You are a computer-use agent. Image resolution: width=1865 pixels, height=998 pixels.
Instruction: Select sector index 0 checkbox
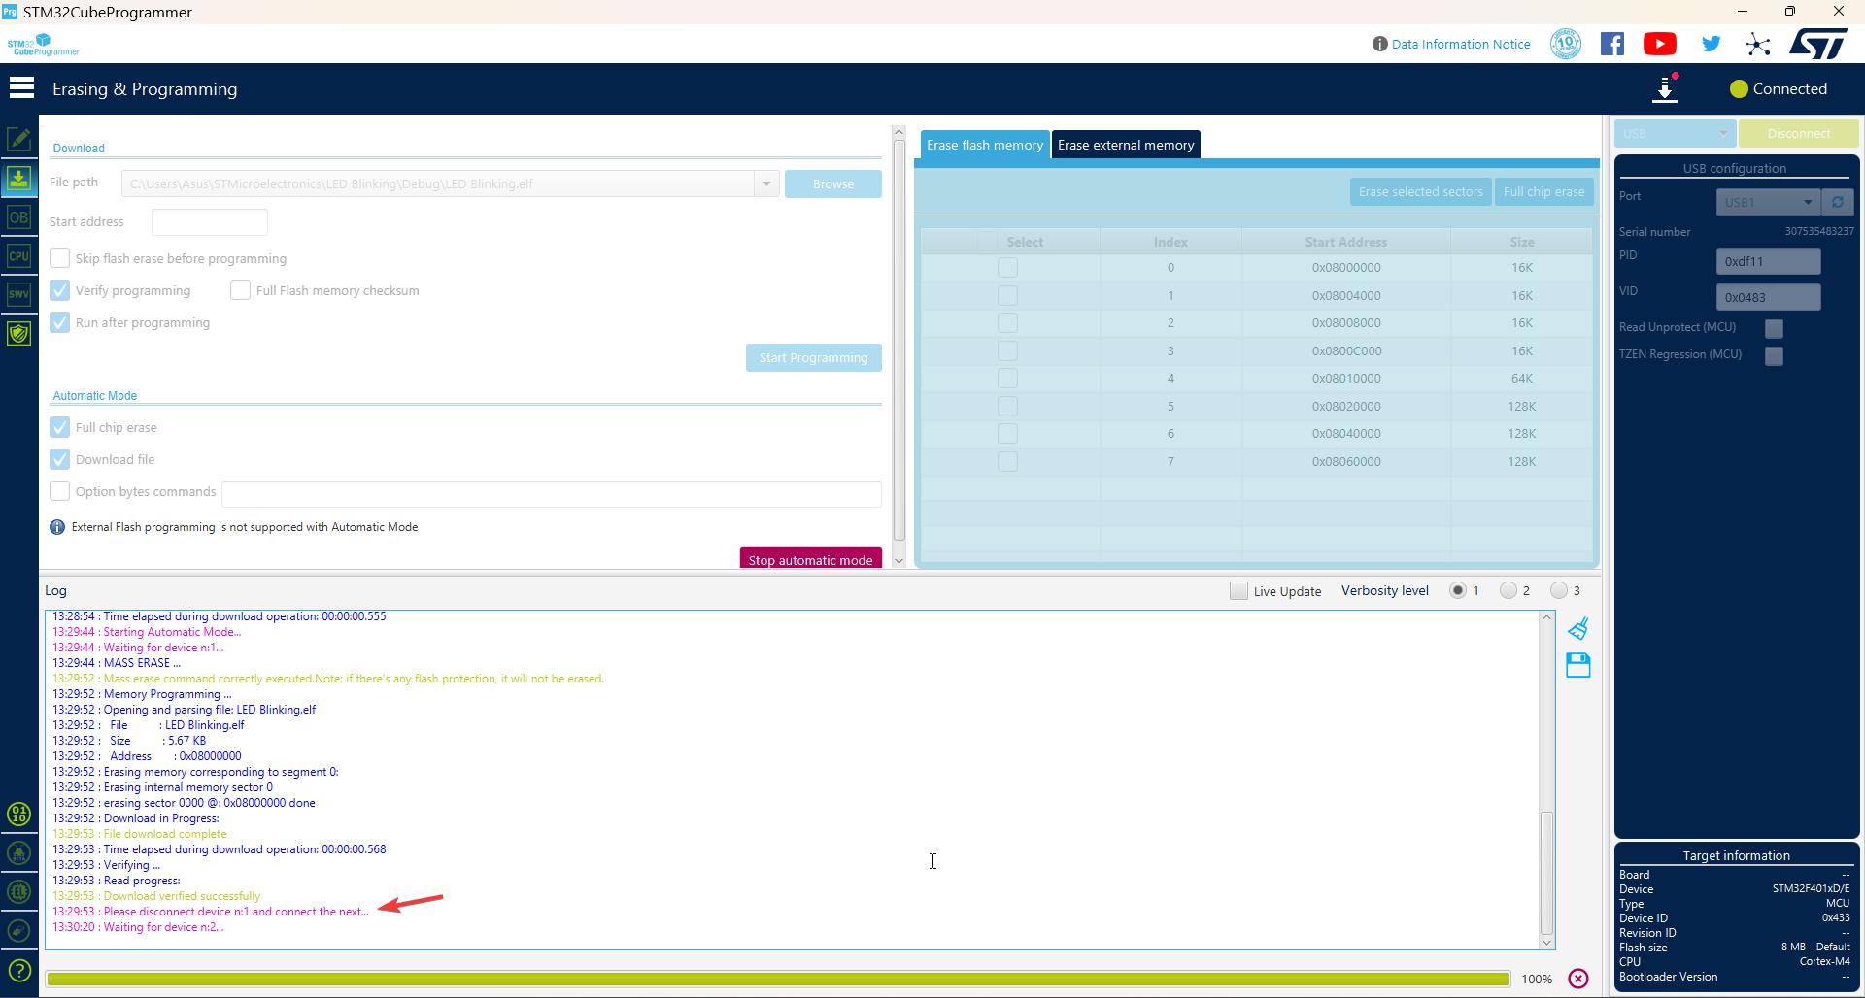tap(1008, 268)
